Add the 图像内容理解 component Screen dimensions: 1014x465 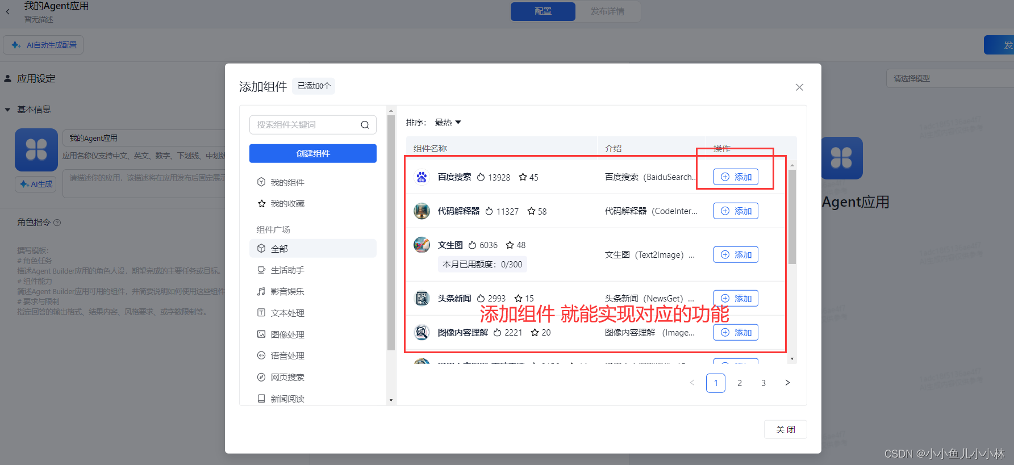click(x=736, y=332)
